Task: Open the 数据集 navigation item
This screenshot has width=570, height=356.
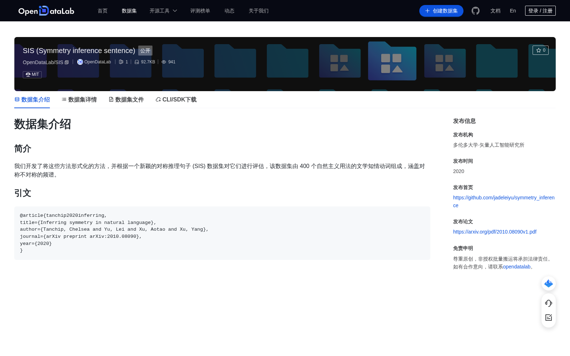Action: tap(129, 11)
